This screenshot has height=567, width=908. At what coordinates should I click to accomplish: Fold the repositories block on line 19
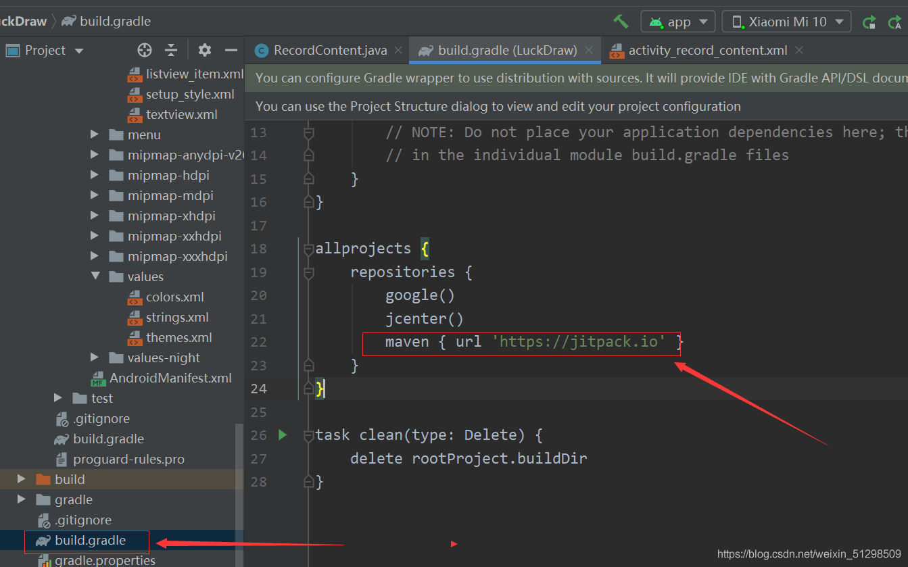[x=309, y=272]
